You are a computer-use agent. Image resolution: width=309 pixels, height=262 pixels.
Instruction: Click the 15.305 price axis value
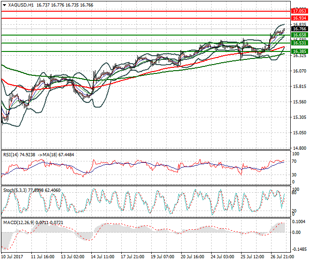(300, 117)
